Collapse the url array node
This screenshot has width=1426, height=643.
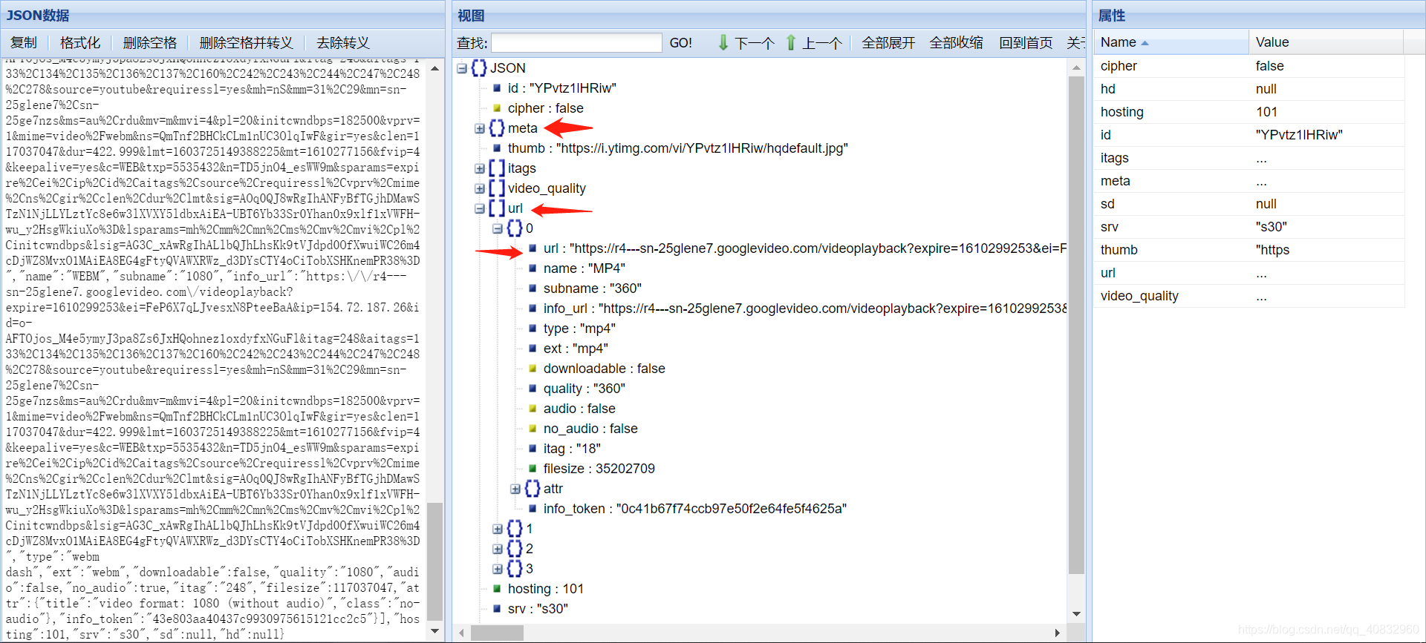(480, 208)
